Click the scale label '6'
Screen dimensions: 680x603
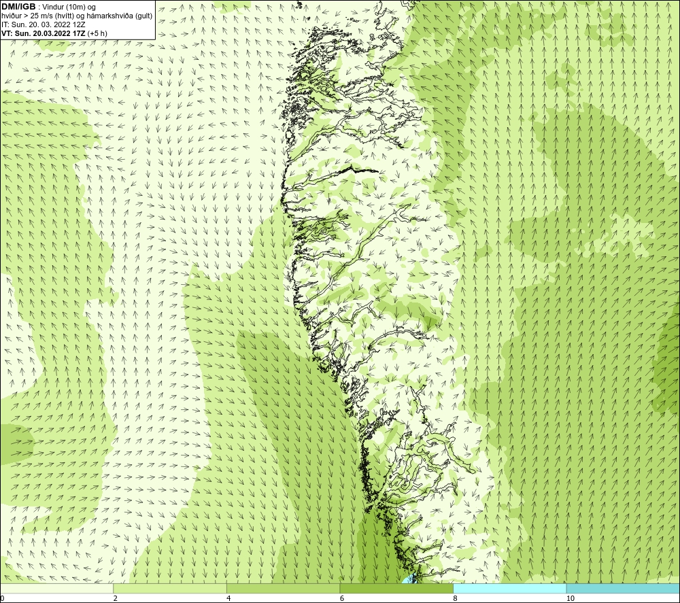pos(342,598)
